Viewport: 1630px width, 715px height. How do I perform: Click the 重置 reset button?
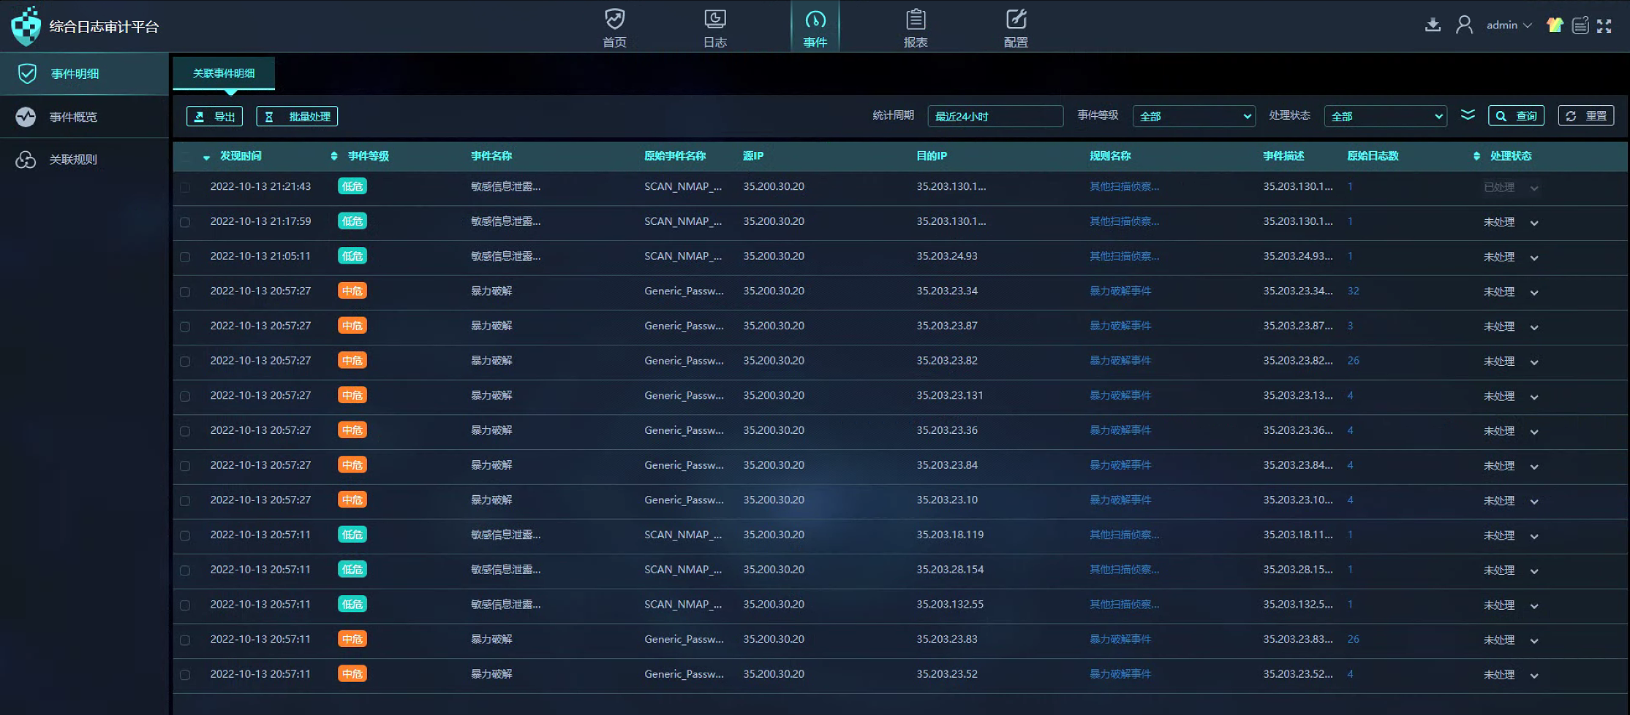1586,115
